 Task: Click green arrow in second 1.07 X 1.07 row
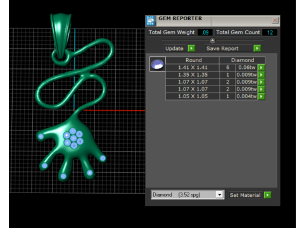click(262, 89)
